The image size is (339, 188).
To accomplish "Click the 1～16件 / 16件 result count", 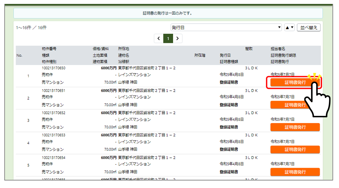I will pyautogui.click(x=31, y=27).
